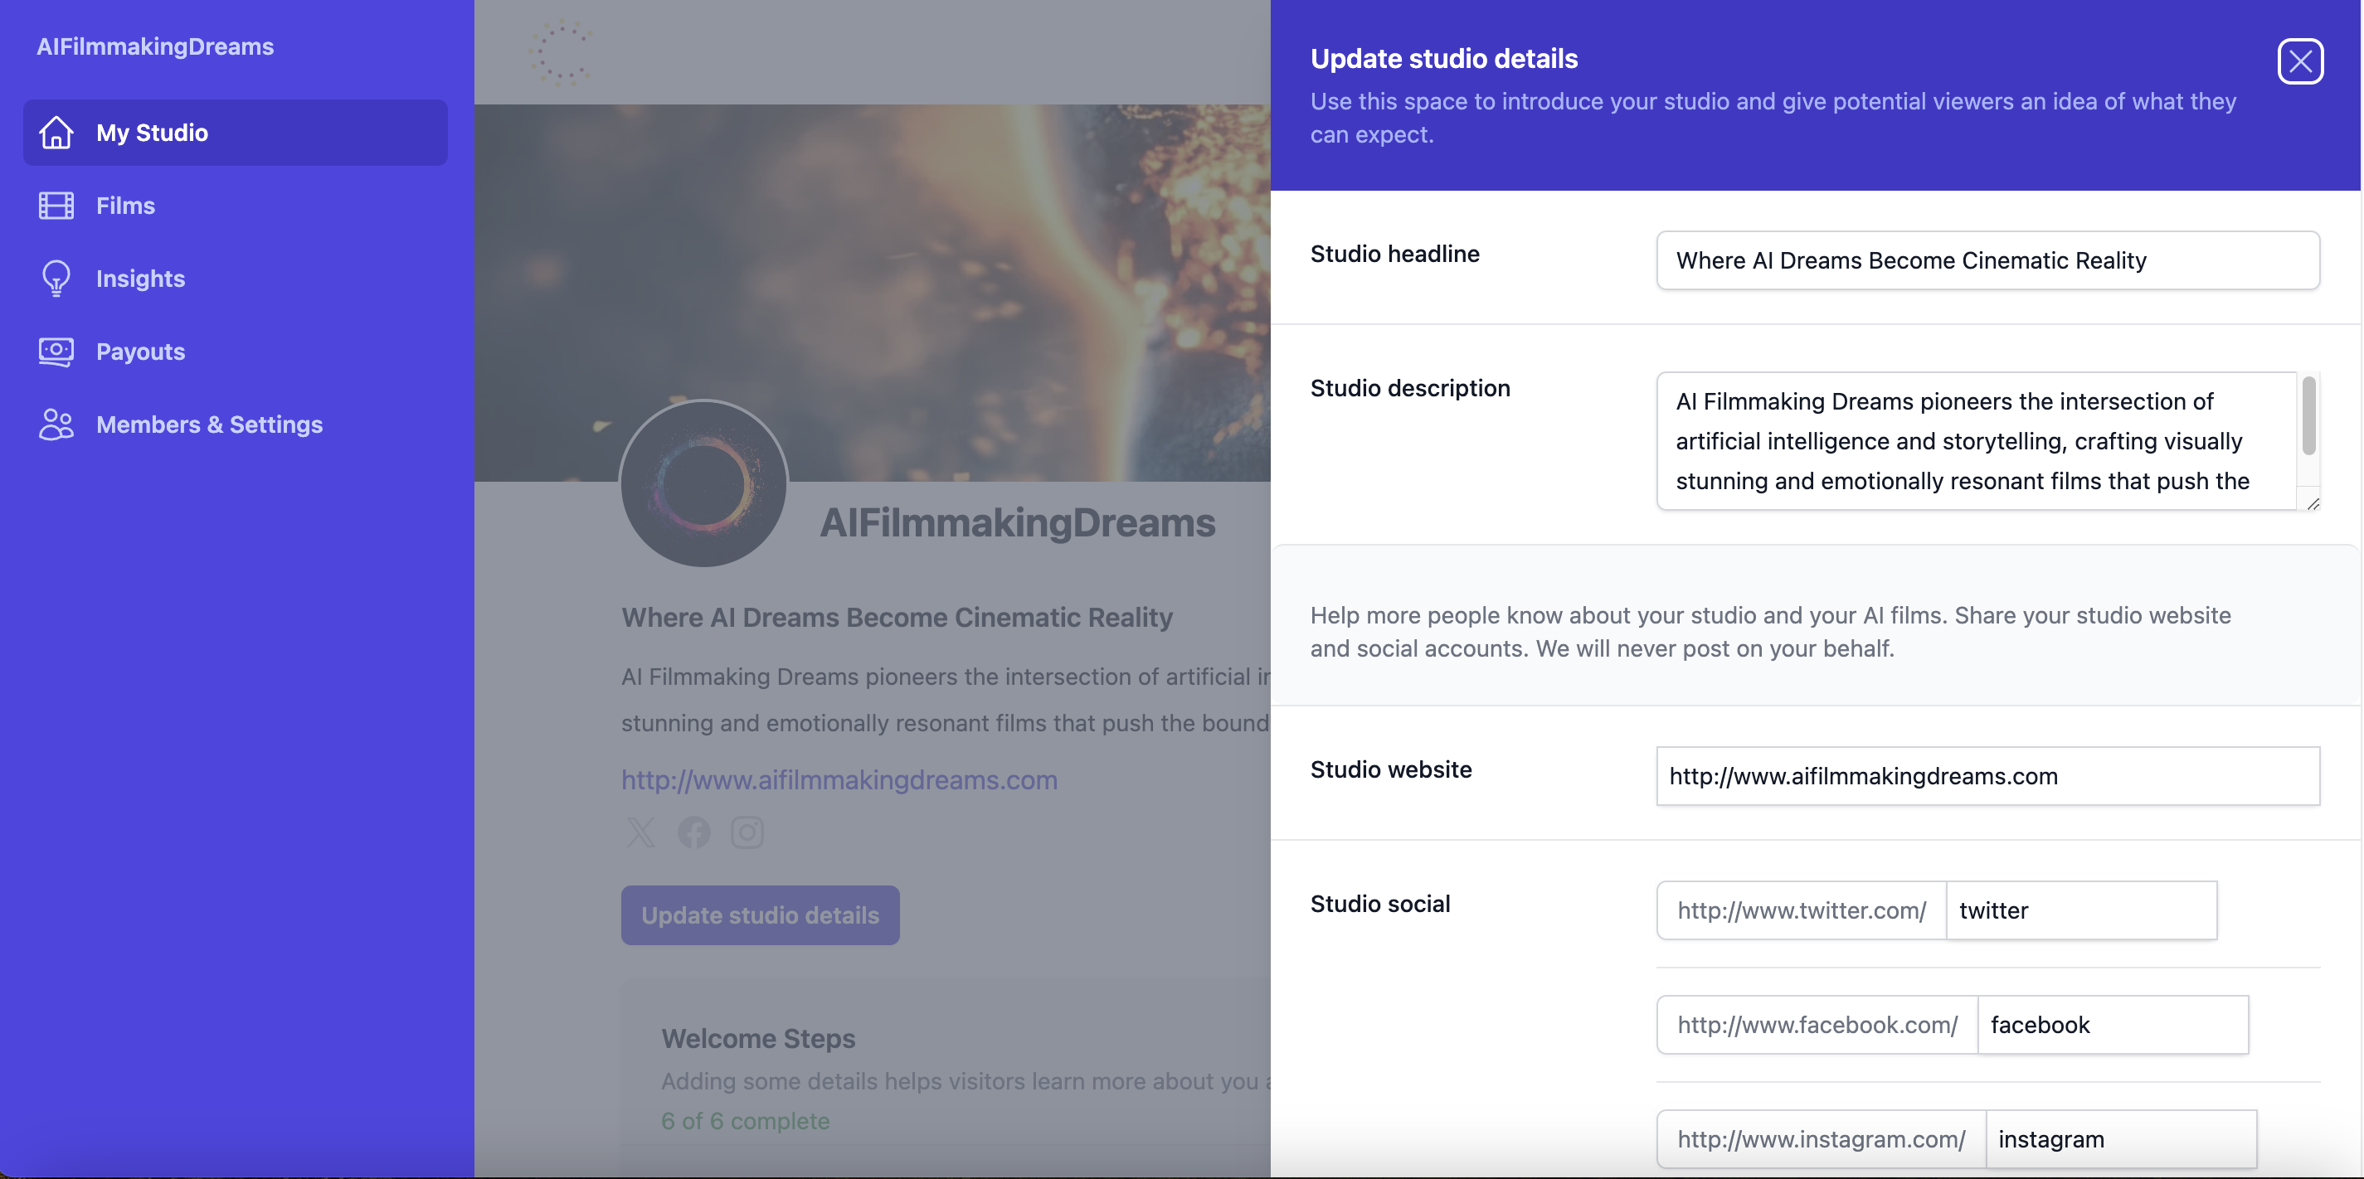
Task: Click the large AIFilmmakingDreams studio name
Action: point(1018,523)
